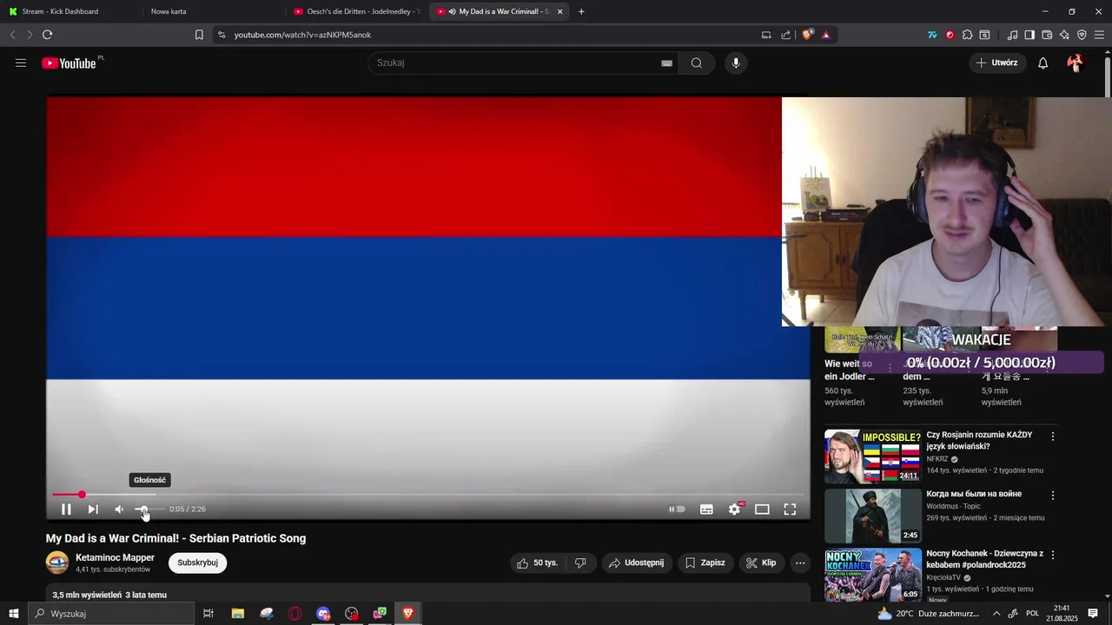
Task: Open the browser share icon
Action: click(785, 35)
